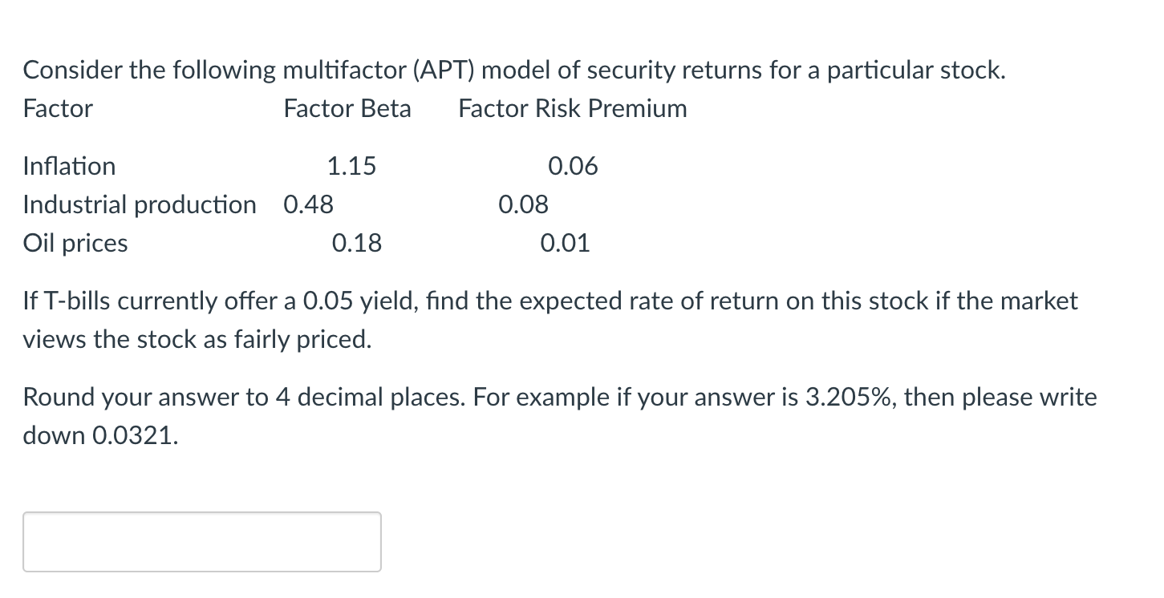Screen dimensions: 1164x598
Task: Click the "Industrial production" factor label
Action: [x=139, y=204]
